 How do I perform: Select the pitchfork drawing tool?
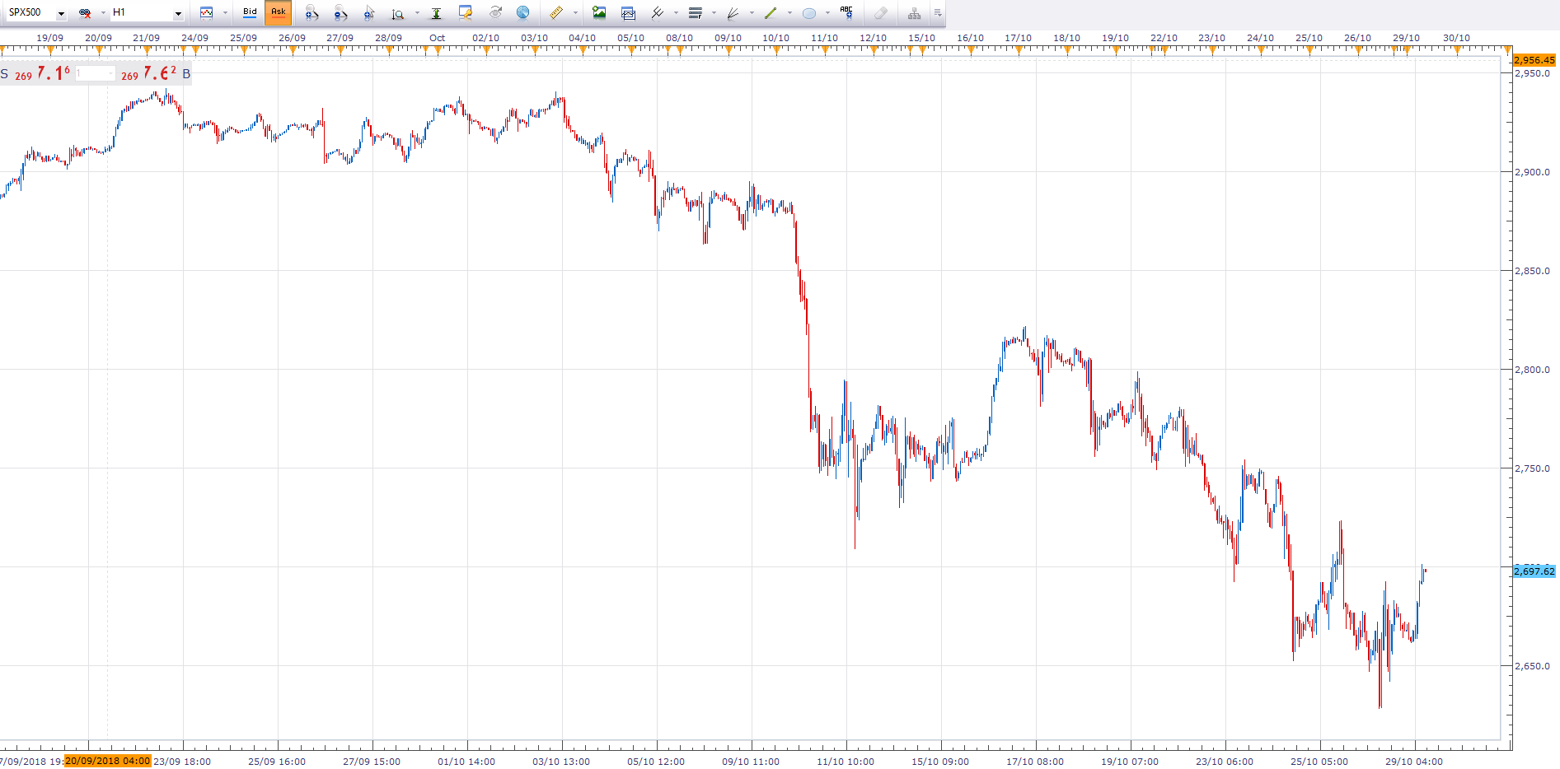658,12
